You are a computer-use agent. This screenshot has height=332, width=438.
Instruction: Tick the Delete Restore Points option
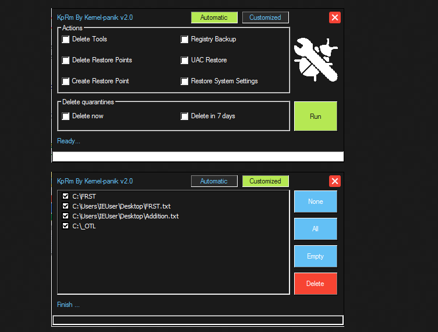point(66,61)
